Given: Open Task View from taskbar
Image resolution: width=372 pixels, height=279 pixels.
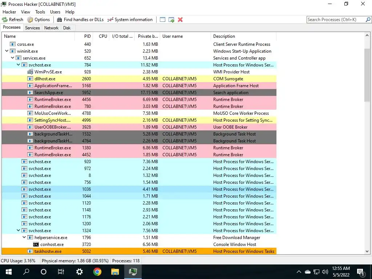Looking at the screenshot, I should pyautogui.click(x=61, y=272).
